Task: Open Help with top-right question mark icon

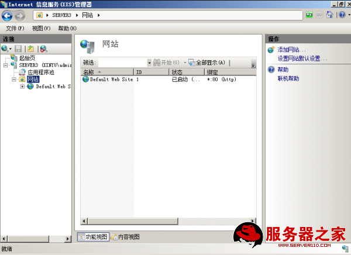Action: (x=342, y=15)
